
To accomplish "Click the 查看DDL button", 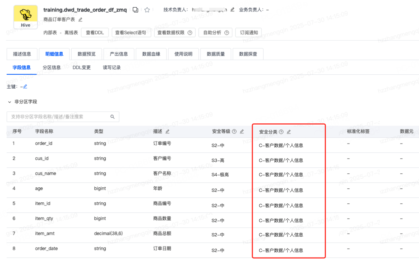I will tap(95, 33).
